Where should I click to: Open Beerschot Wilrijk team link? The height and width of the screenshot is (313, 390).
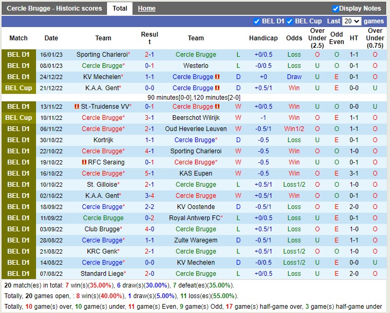click(x=196, y=118)
